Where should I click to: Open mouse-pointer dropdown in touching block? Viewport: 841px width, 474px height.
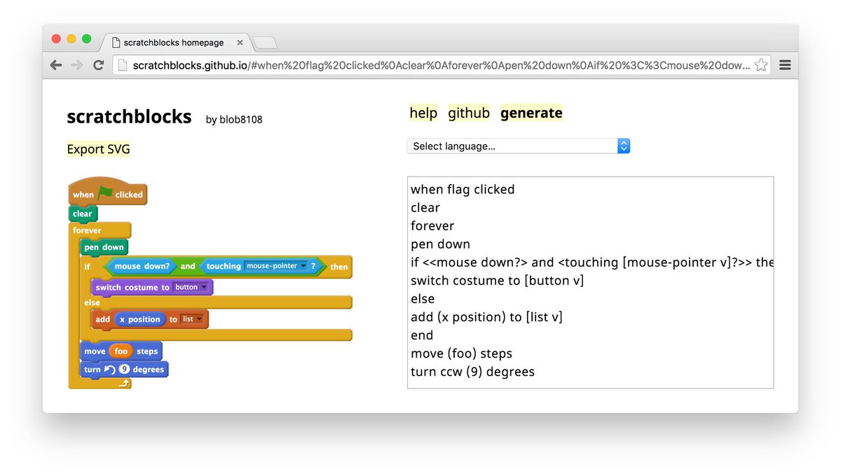pyautogui.click(x=275, y=266)
